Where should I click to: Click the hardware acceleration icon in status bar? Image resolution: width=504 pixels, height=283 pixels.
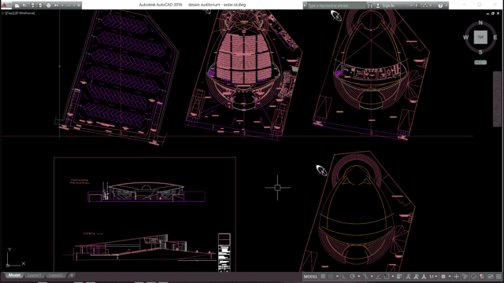473,277
